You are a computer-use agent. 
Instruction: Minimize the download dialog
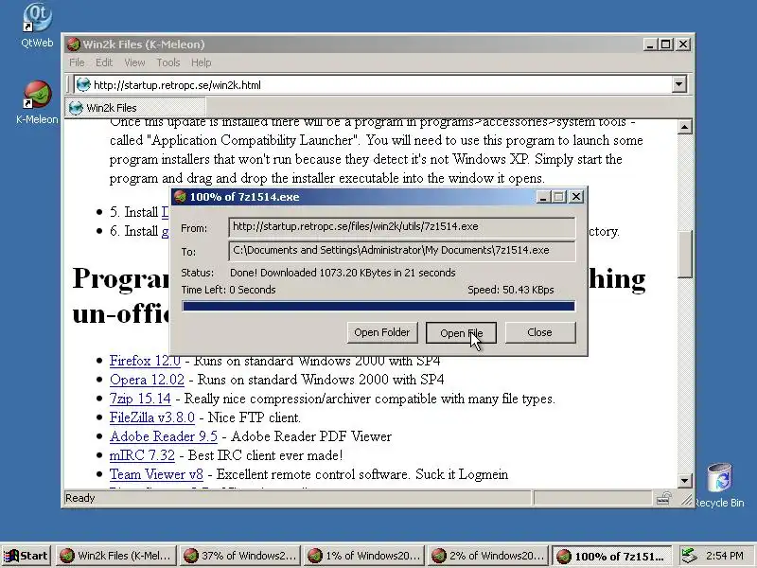click(543, 197)
